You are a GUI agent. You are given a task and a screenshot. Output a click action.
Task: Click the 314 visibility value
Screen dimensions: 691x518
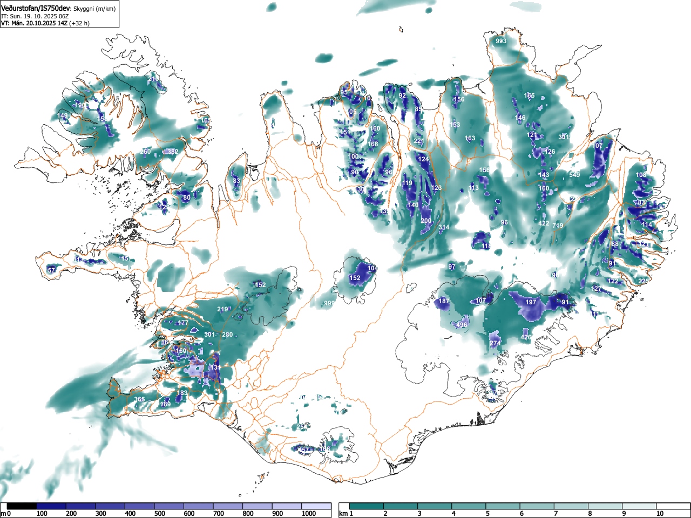point(444,228)
